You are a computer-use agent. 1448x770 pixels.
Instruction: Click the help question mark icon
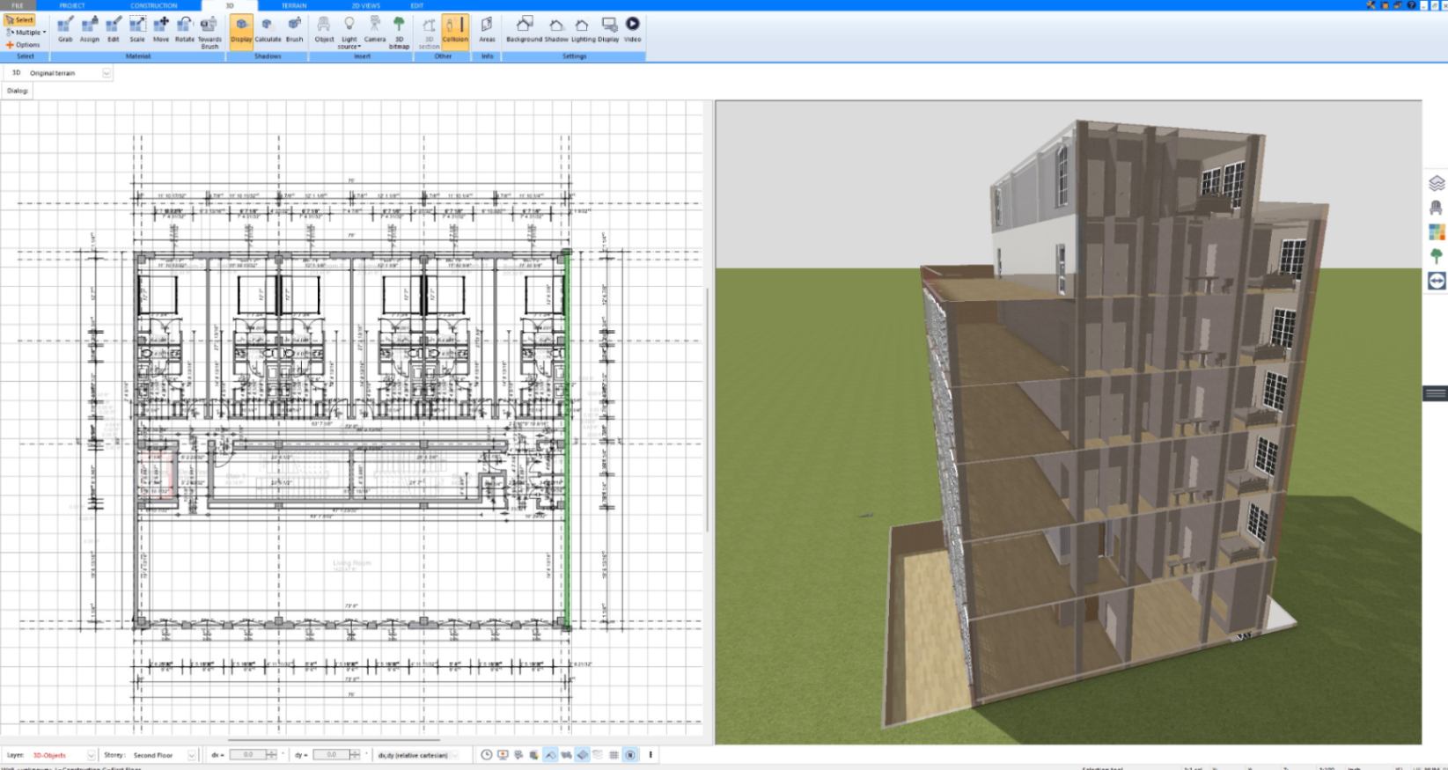pyautogui.click(x=1411, y=5)
